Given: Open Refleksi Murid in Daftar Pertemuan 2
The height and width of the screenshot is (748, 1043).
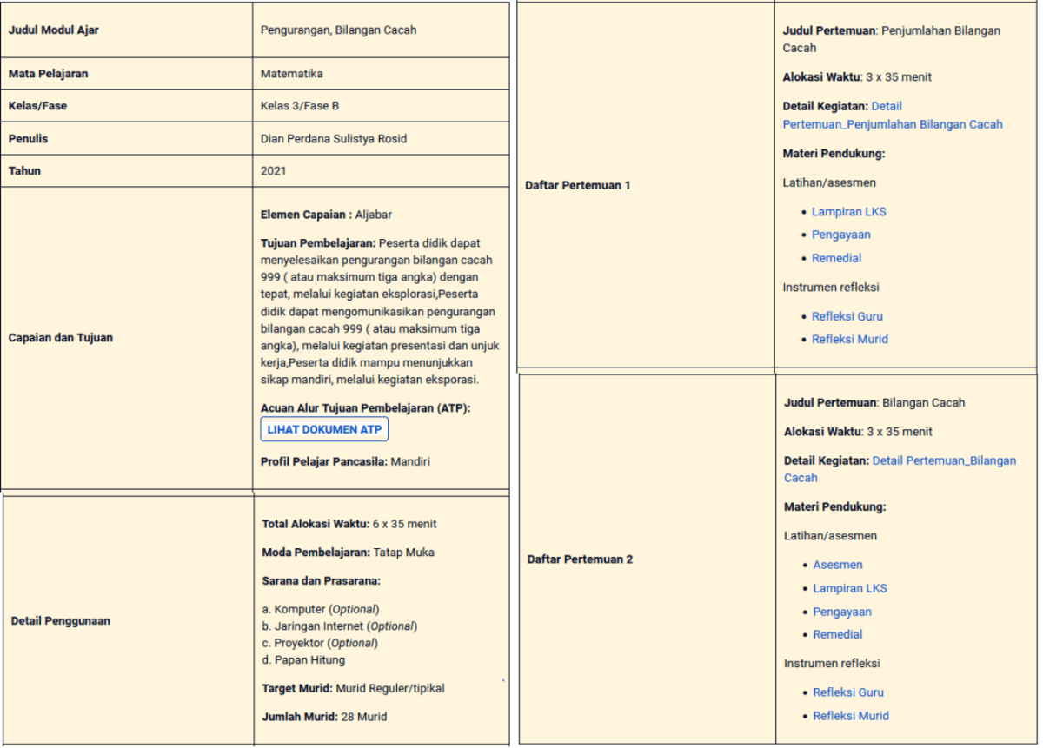Looking at the screenshot, I should tap(850, 716).
